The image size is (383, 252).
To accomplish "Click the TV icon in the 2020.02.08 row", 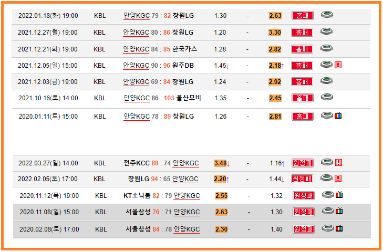I will pos(339,228).
